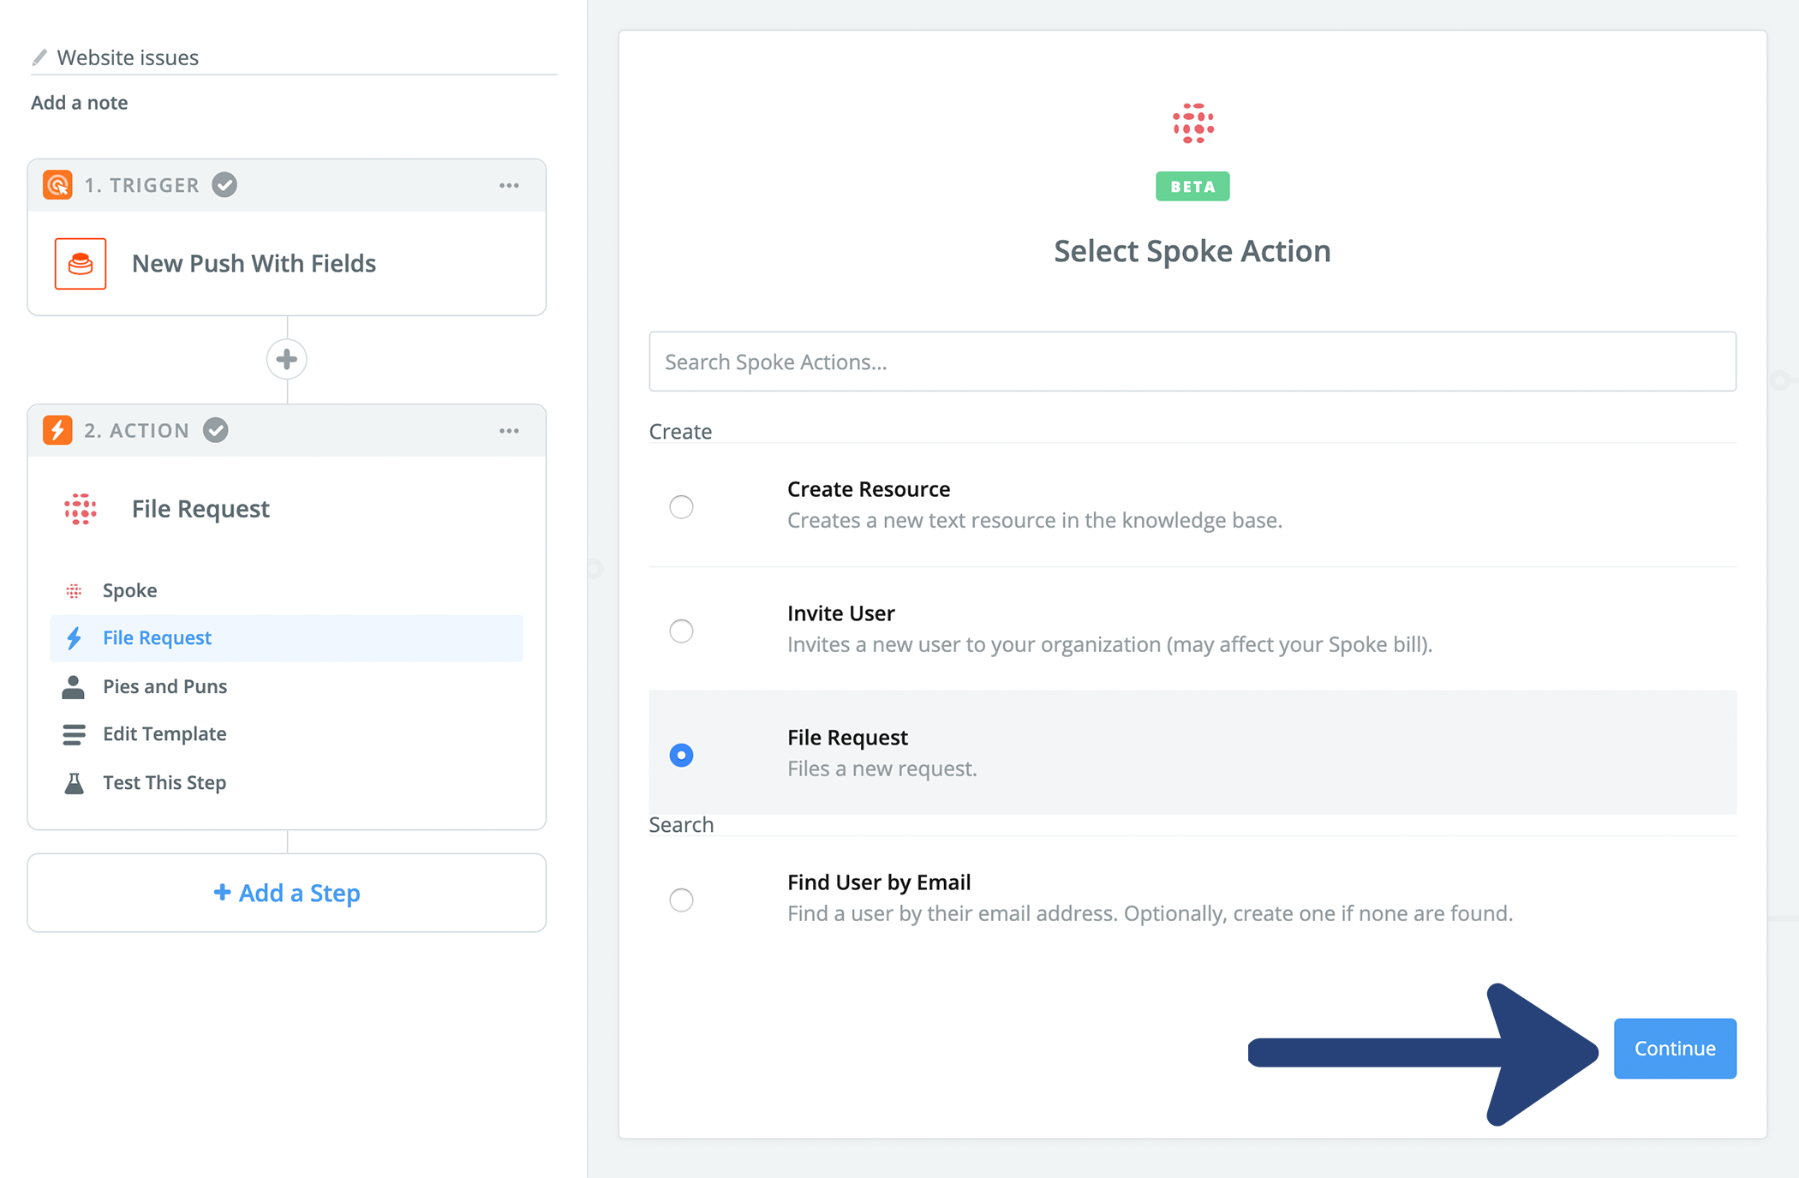Click Add a note link
Screen dimensions: 1799x1178
coord(80,103)
